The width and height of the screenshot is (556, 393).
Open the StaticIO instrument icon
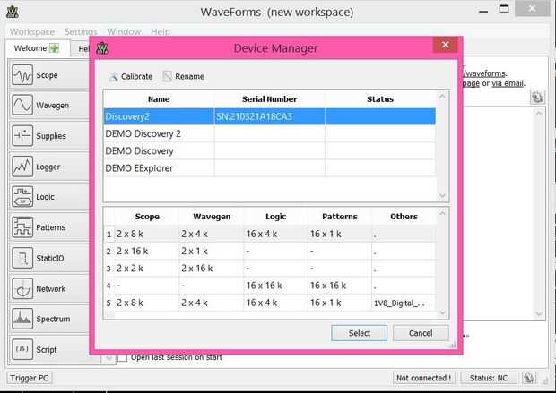(x=22, y=258)
